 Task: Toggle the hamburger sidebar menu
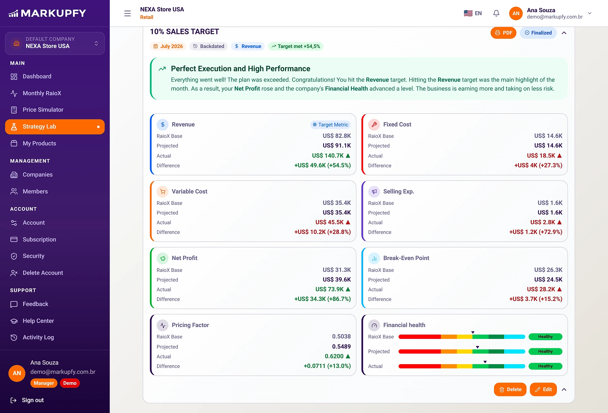(x=127, y=13)
